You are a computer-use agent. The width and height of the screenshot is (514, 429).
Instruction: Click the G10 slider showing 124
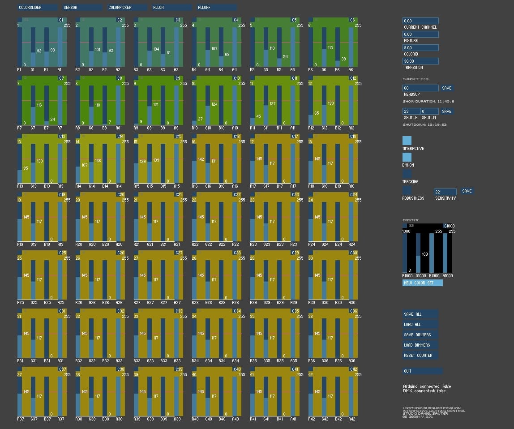[207, 105]
